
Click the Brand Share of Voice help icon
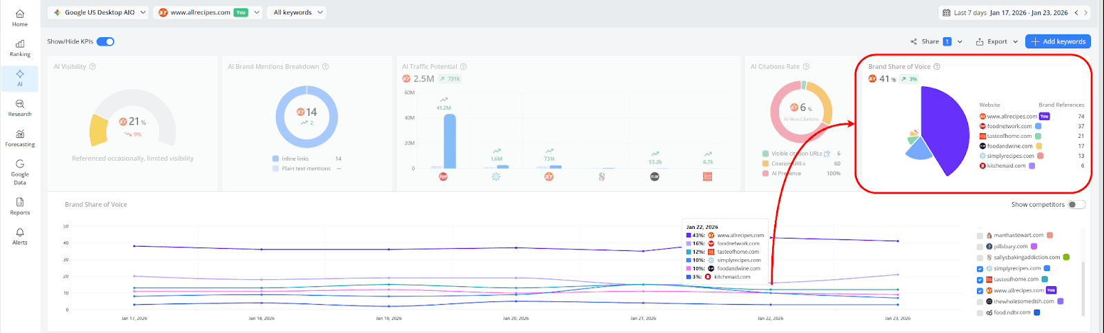(937, 67)
